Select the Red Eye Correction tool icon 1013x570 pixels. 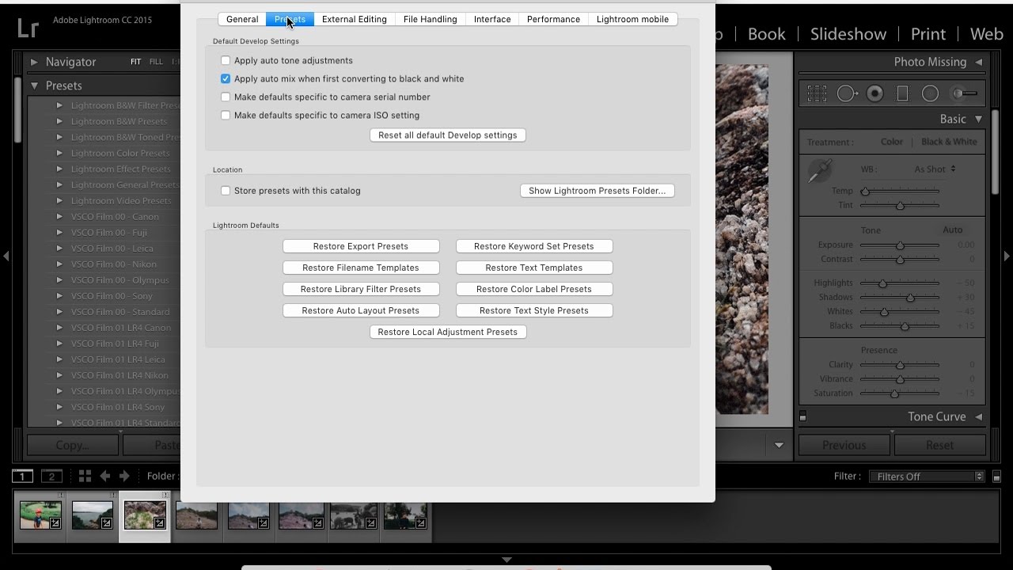pos(875,93)
